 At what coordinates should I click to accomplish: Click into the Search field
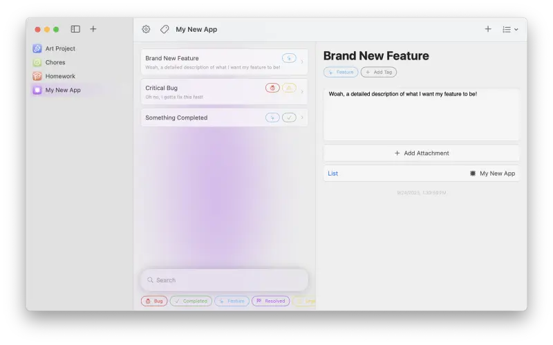click(x=225, y=280)
